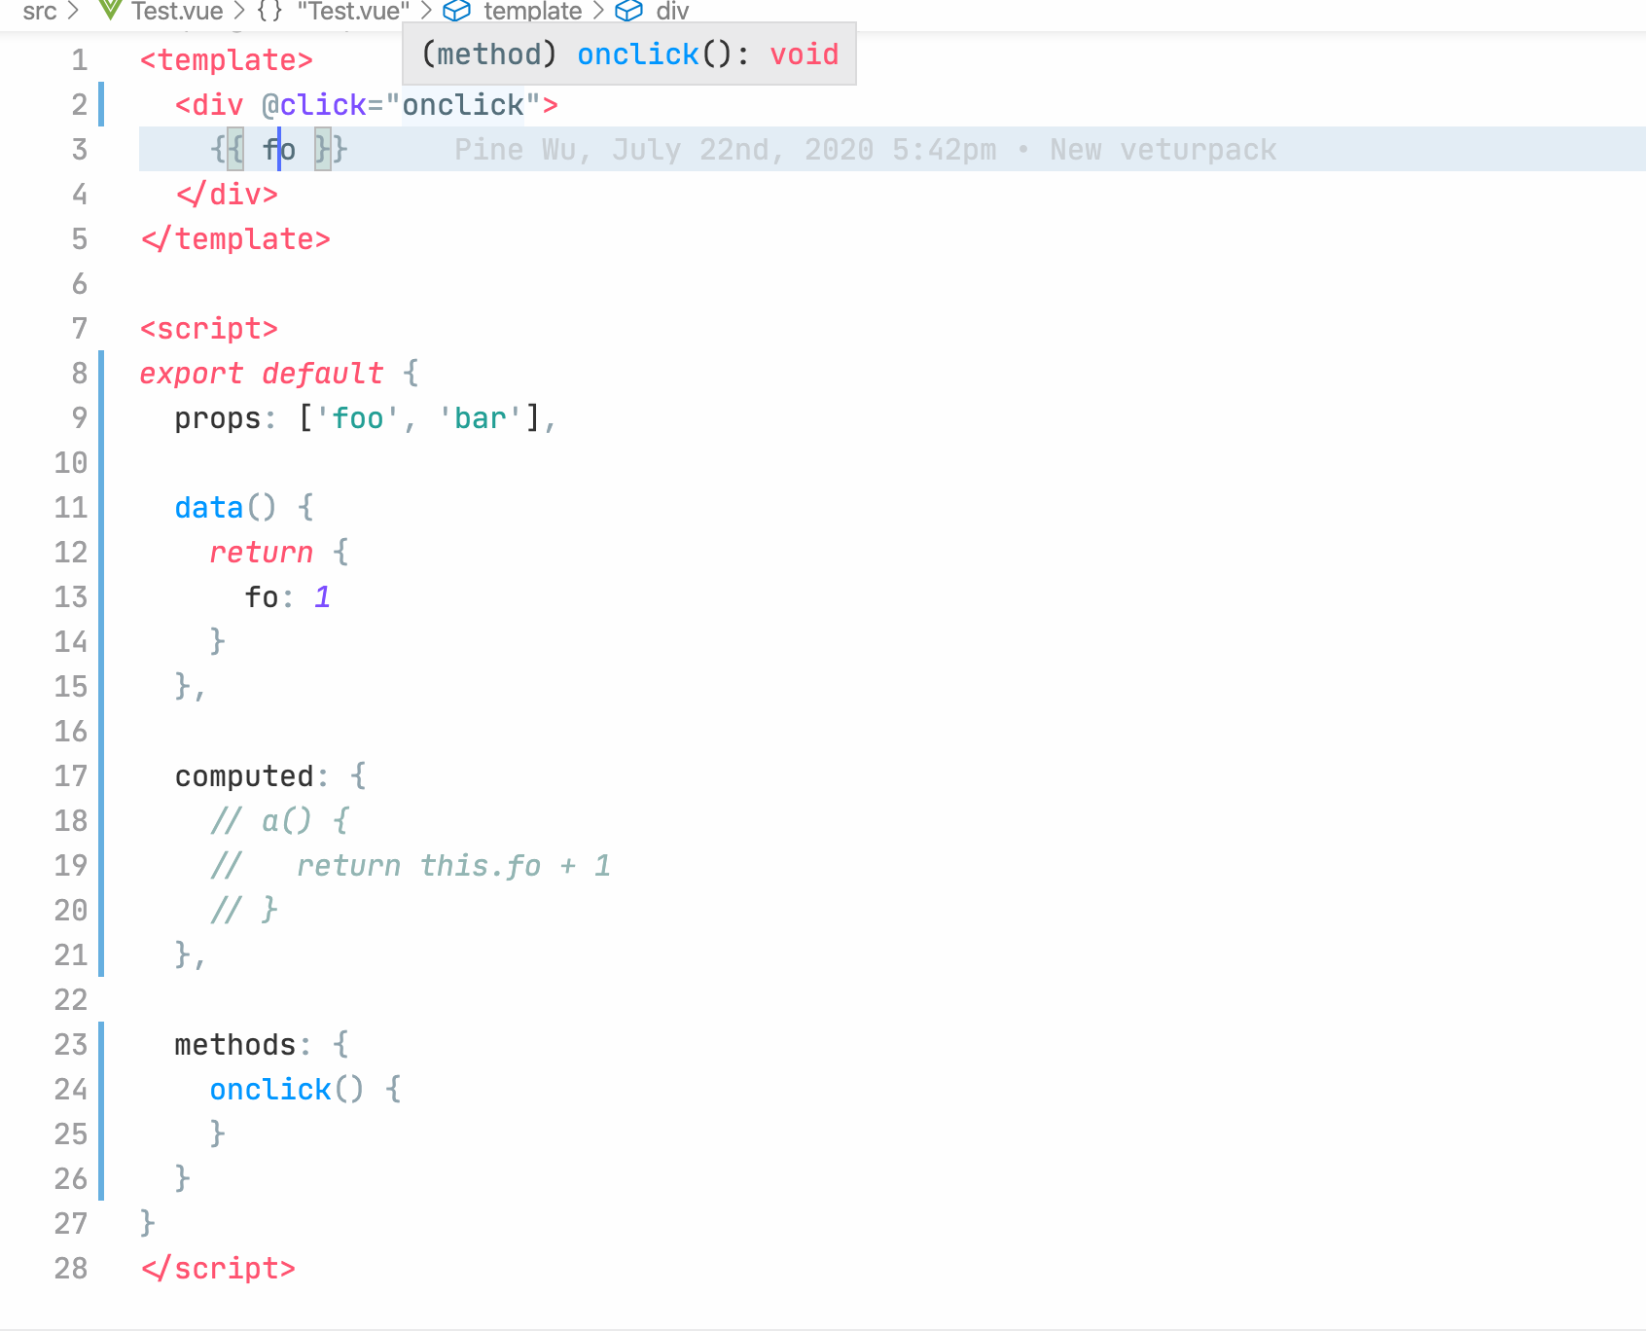Click the 'return this.fo + 1' comment
Screen dimensions: 1646x1331
tap(453, 866)
